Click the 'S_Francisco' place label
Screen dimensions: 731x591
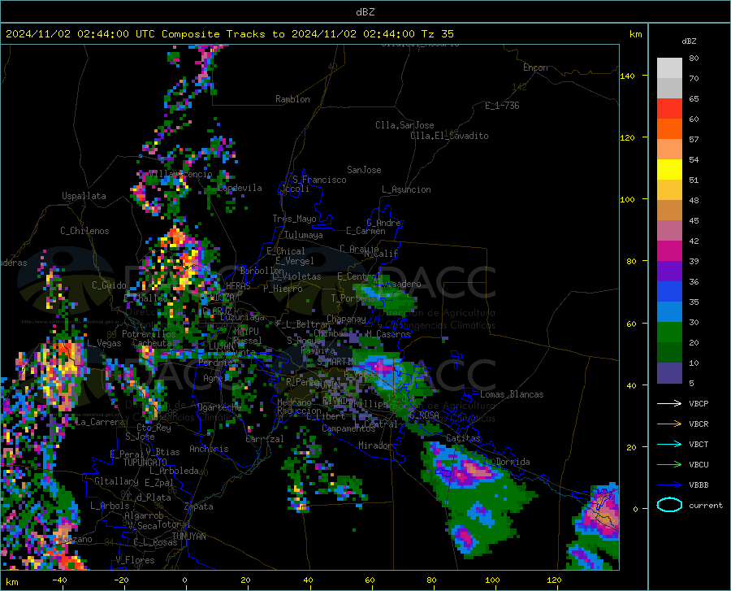pos(319,180)
